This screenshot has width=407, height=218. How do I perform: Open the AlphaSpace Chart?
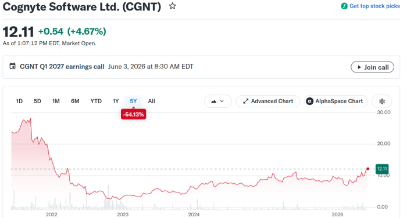336,101
